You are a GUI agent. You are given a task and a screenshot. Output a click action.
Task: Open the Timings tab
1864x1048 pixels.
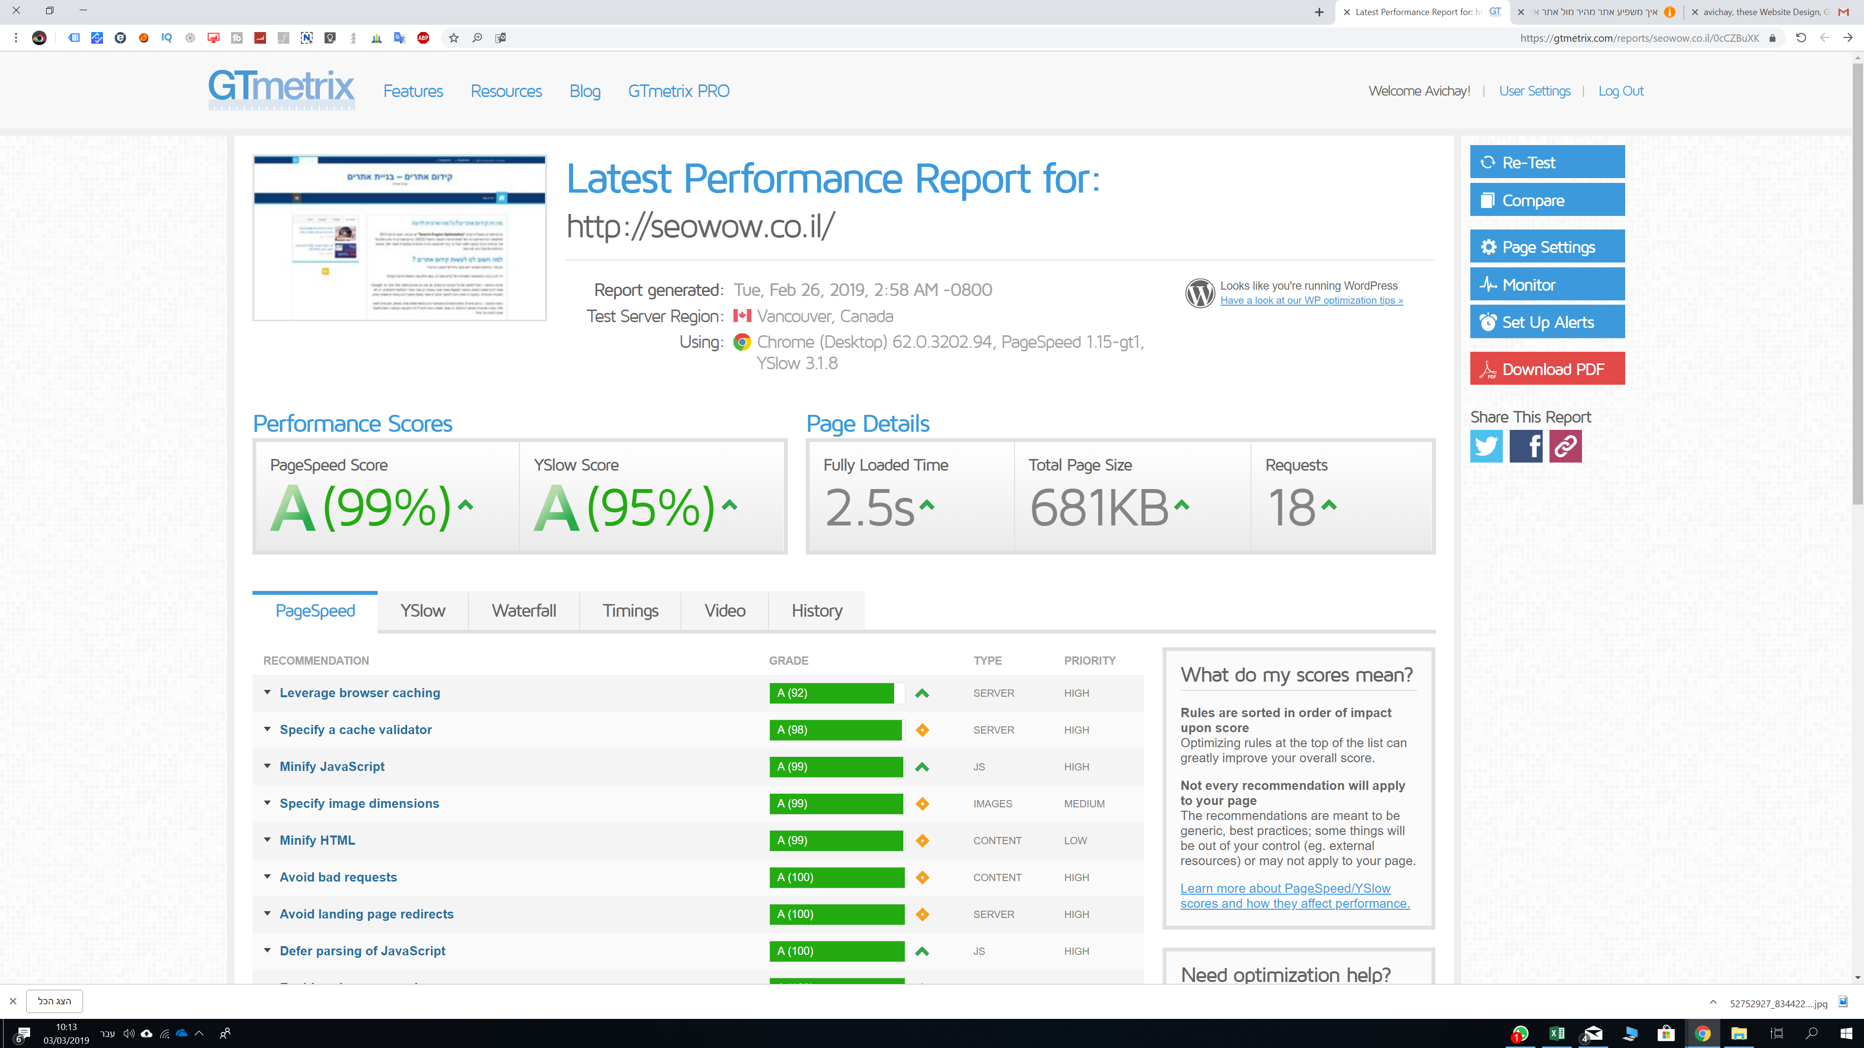pyautogui.click(x=630, y=611)
